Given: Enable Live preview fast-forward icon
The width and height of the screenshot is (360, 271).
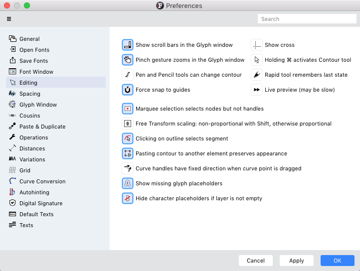Looking at the screenshot, I should click(x=257, y=90).
